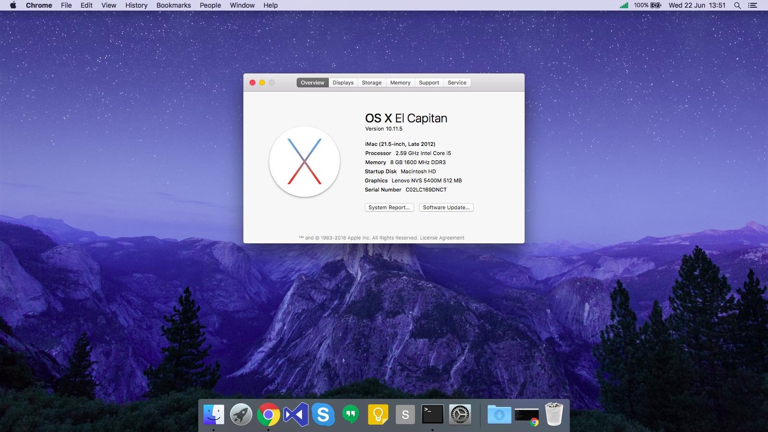
Task: Restore minimized Chrome app window in Dock
Action: point(527,416)
